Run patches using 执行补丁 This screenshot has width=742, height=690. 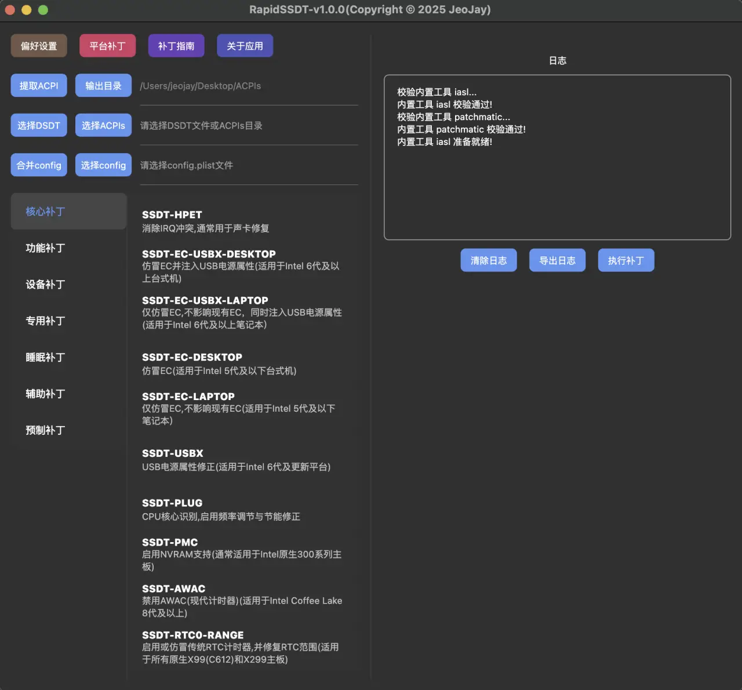point(625,260)
